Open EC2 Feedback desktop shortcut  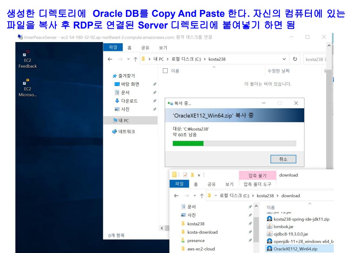[x=27, y=60]
